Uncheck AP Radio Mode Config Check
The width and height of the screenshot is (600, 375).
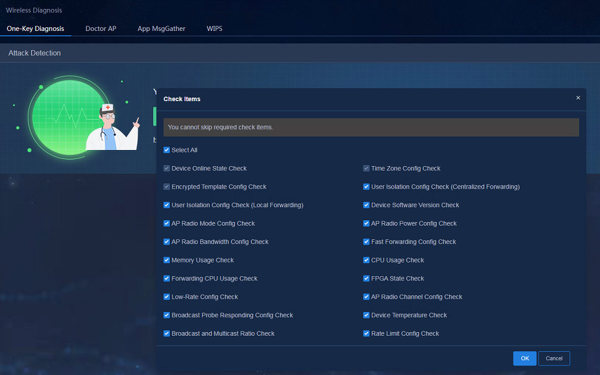click(166, 223)
